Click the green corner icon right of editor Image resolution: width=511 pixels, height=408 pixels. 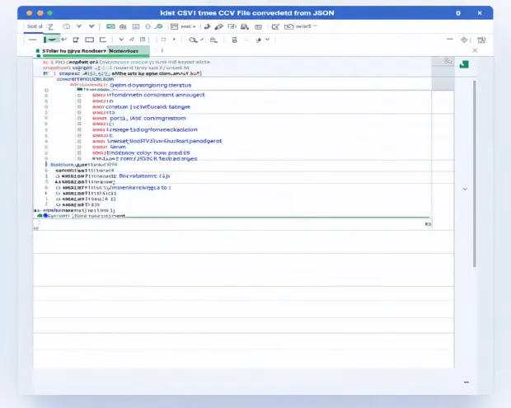(464, 64)
